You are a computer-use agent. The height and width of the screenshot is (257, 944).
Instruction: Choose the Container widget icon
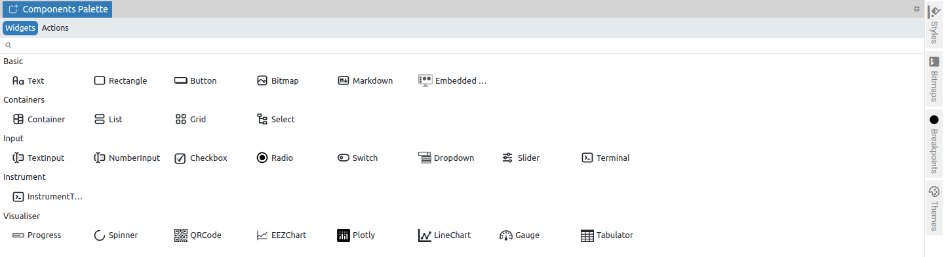click(18, 120)
